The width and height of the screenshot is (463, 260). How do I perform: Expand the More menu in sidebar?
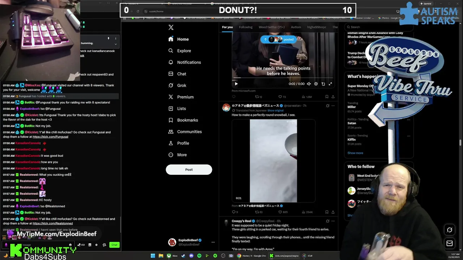pyautogui.click(x=178, y=155)
